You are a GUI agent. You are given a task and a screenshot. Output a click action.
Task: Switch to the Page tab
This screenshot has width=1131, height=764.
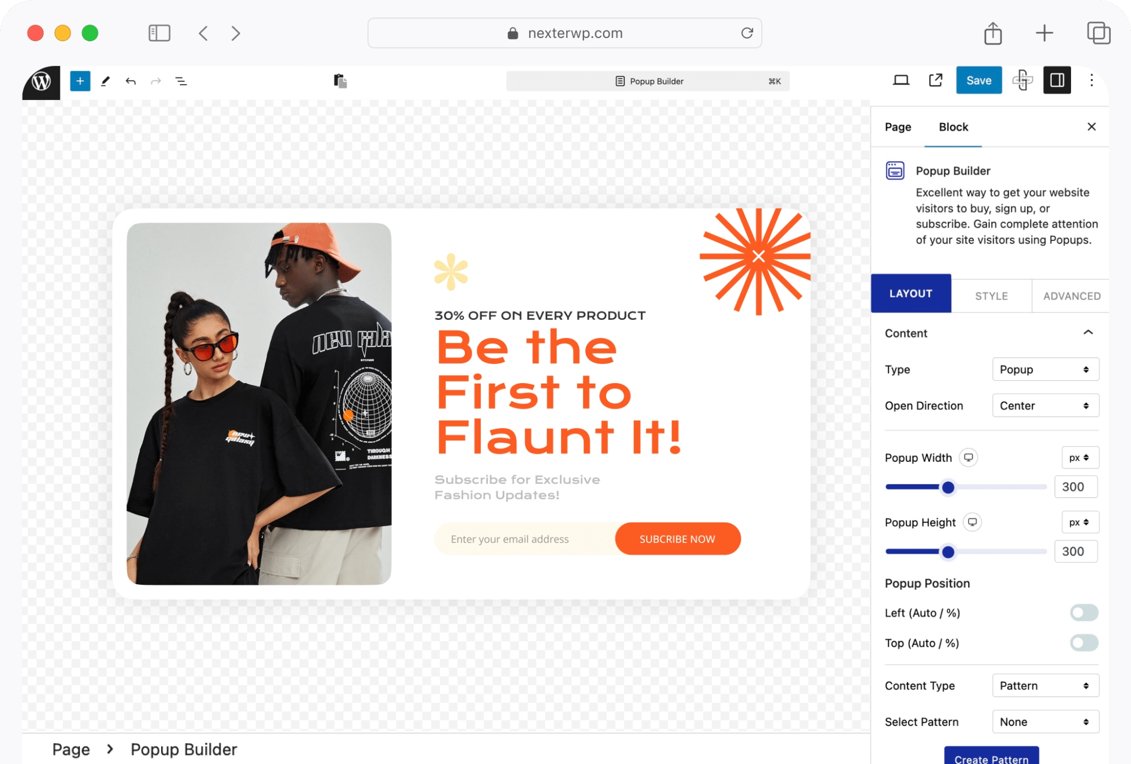(897, 127)
